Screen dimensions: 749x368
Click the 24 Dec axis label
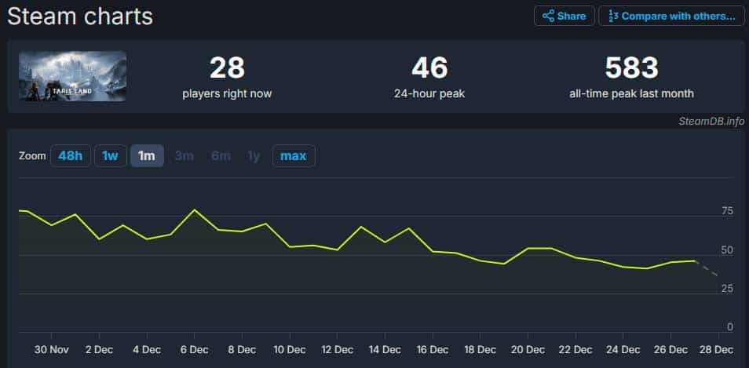click(623, 350)
